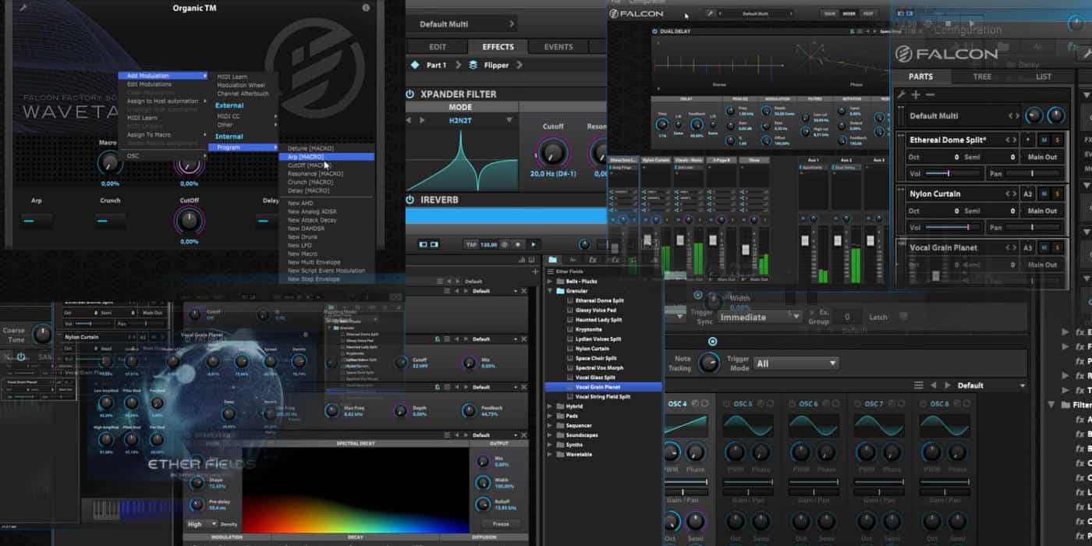Mute the Nylon Curtain part

[1044, 194]
